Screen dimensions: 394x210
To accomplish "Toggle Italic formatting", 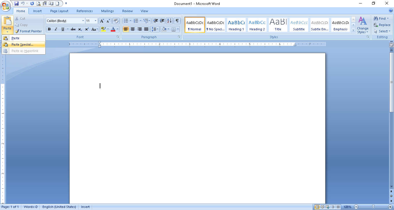I will 56,29.
